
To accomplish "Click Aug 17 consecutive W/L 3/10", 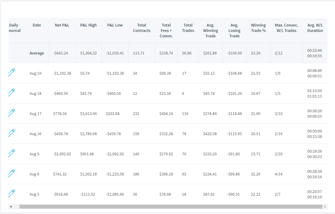I will pyautogui.click(x=278, y=114).
